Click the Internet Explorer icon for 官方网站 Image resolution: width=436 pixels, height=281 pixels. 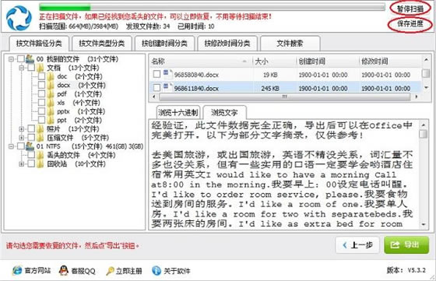point(17,270)
